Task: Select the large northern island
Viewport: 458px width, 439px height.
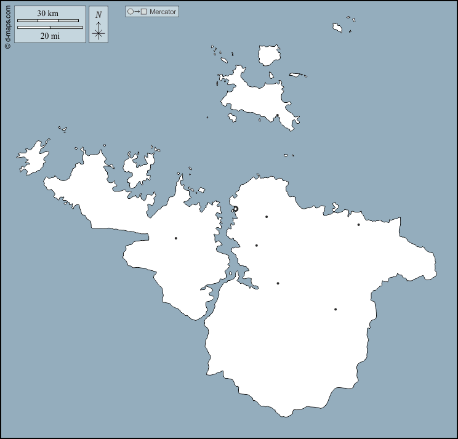Action: [x=255, y=97]
